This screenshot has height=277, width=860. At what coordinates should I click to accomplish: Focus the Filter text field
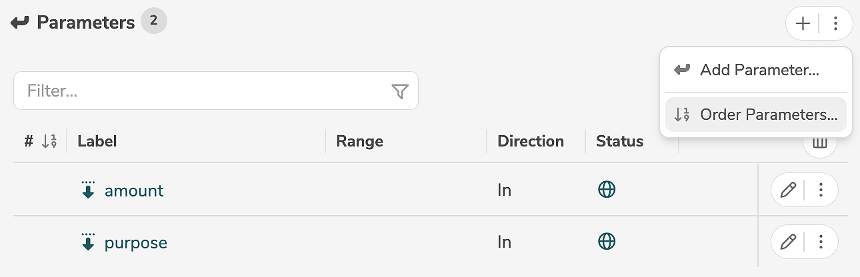pyautogui.click(x=200, y=91)
